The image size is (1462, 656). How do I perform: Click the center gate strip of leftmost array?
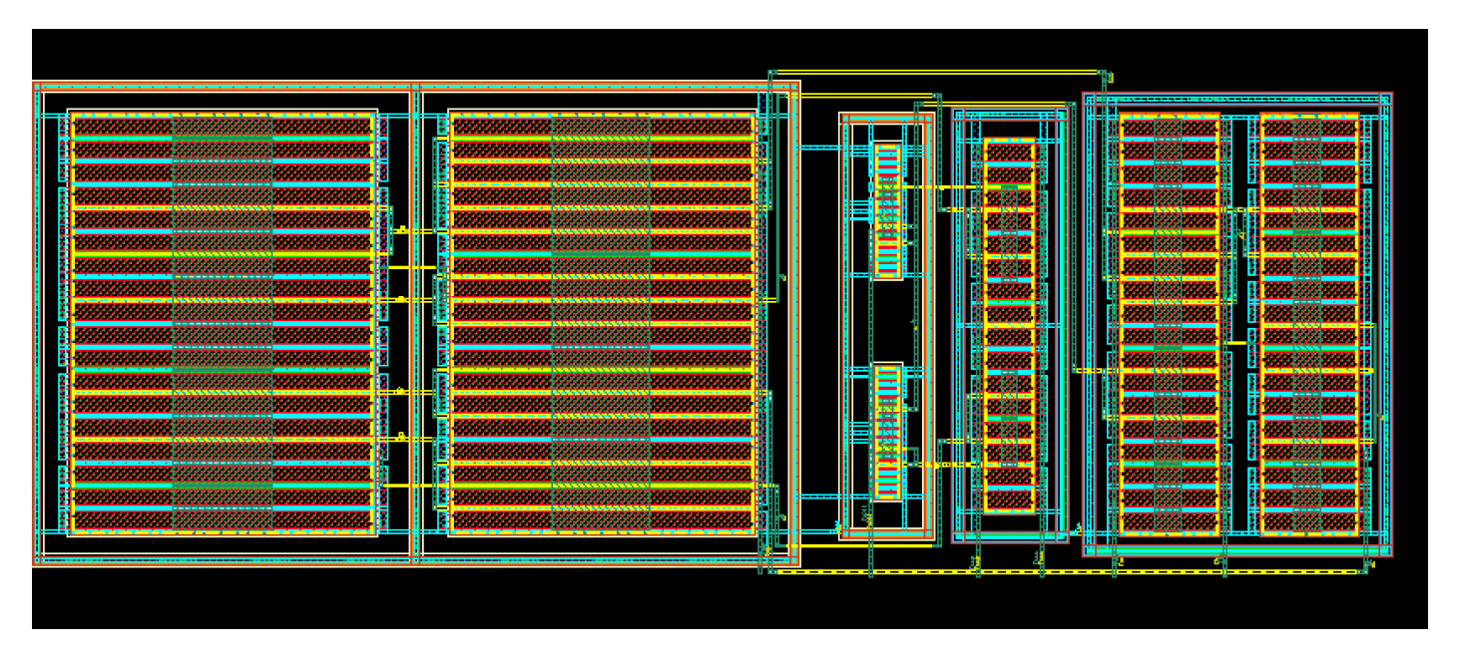click(222, 321)
